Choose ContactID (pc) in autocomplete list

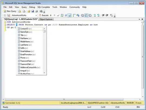pyautogui.click(x=30, y=29)
